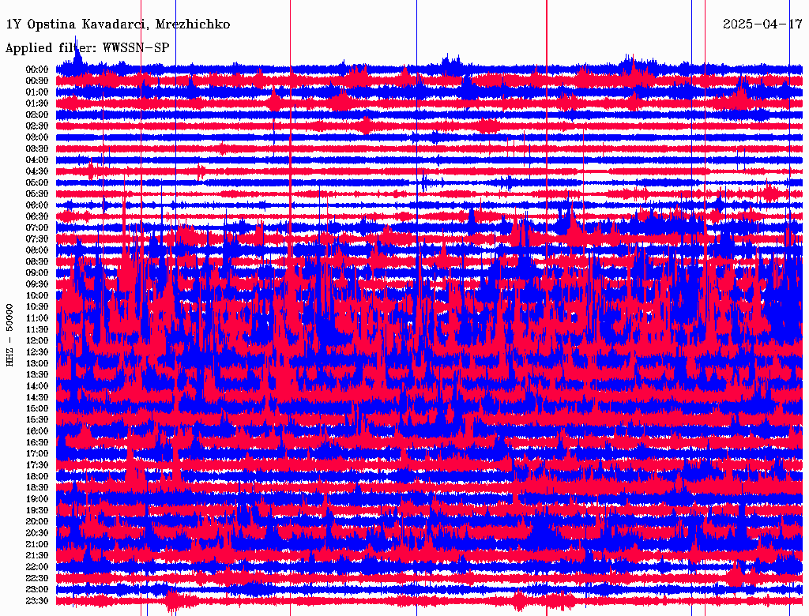Select the 05:30 row label
Image resolution: width=809 pixels, height=616 pixels.
click(x=36, y=194)
